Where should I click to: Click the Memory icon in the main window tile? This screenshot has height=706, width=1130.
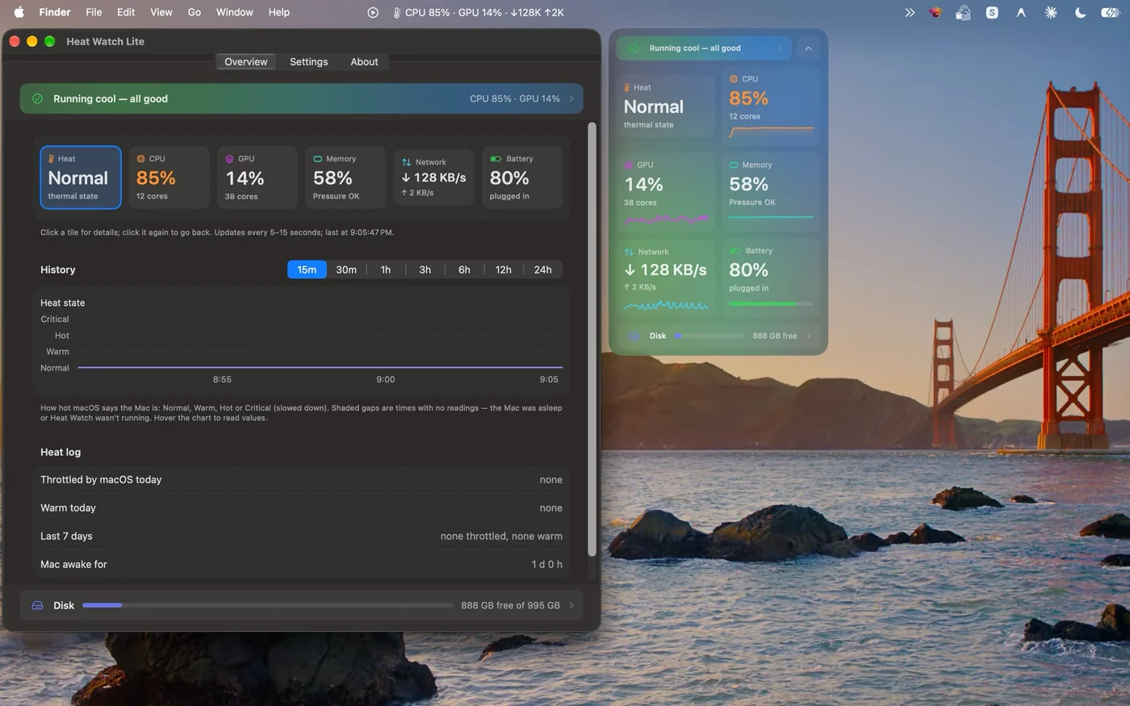pos(317,159)
